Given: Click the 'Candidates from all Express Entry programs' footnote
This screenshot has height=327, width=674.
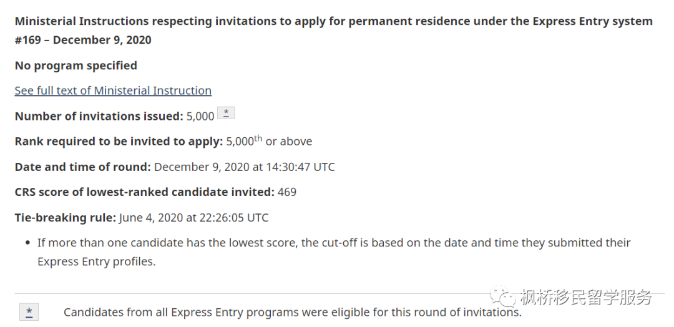Looking at the screenshot, I should 293,312.
